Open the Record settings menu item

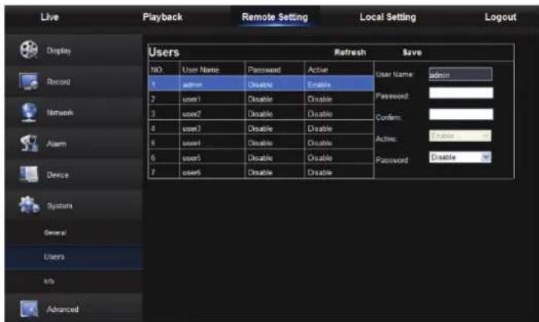[73, 82]
